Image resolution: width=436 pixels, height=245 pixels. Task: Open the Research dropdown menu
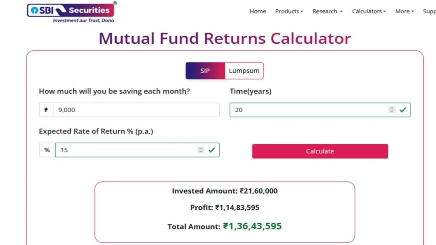(327, 11)
